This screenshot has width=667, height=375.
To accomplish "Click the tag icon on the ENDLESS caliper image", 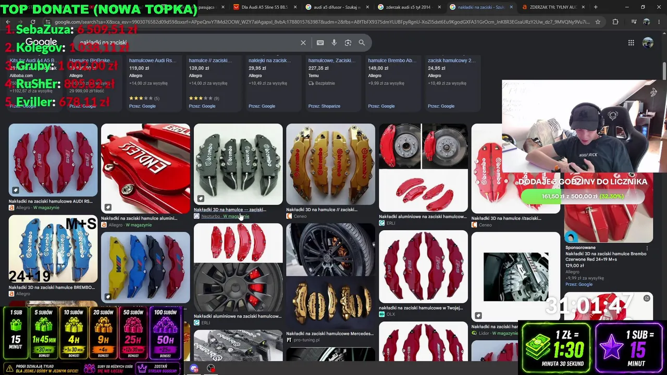I will (x=108, y=207).
